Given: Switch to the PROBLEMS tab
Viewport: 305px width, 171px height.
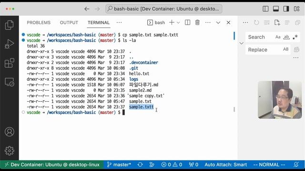Looking at the screenshot, I should (x=39, y=23).
